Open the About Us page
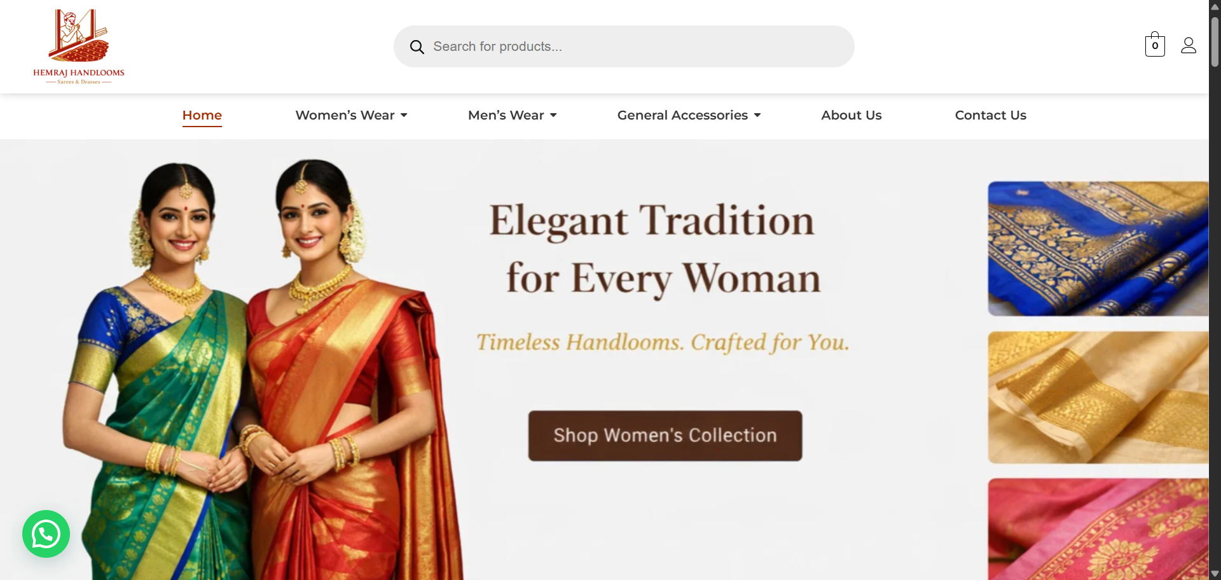 (851, 115)
